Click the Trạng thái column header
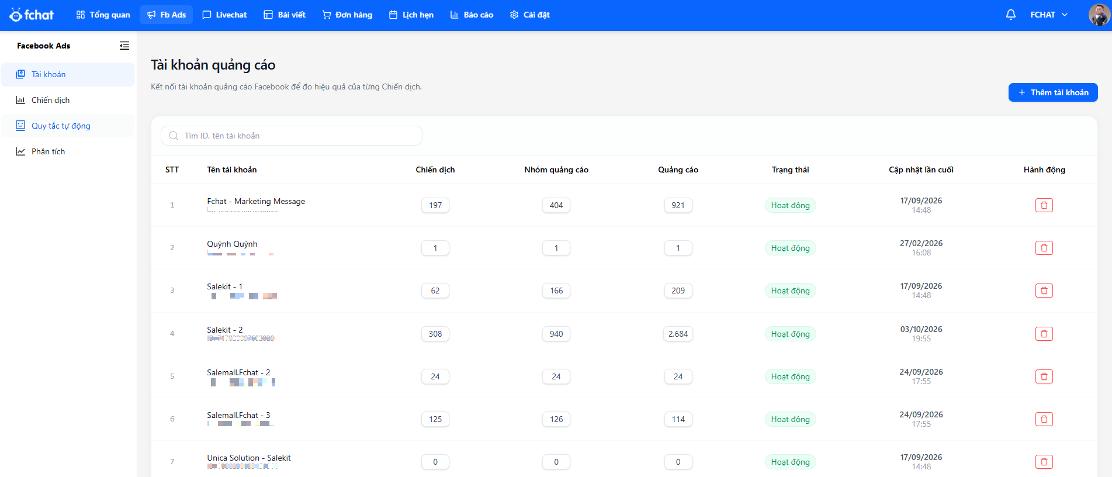1112x477 pixels. [x=790, y=170]
